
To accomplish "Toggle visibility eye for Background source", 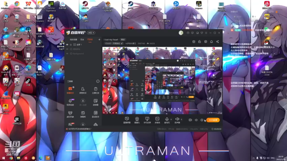I will 67,54.
